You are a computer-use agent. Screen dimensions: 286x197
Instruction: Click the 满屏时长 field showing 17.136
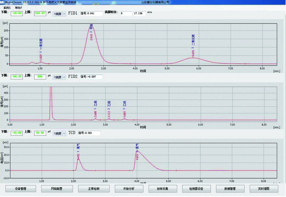pyautogui.click(x=139, y=13)
